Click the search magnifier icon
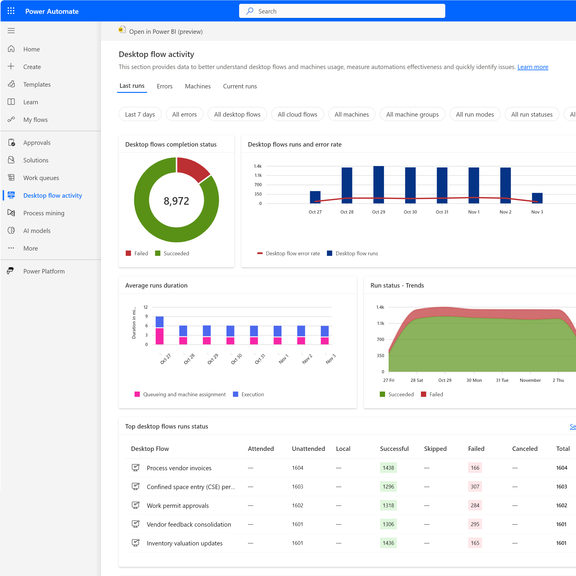 coord(250,11)
